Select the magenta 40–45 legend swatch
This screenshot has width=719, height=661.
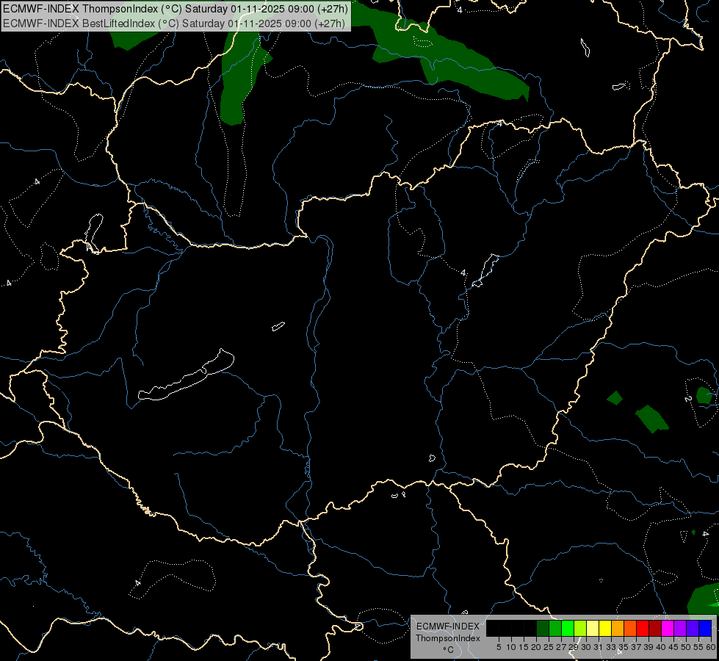click(668, 628)
